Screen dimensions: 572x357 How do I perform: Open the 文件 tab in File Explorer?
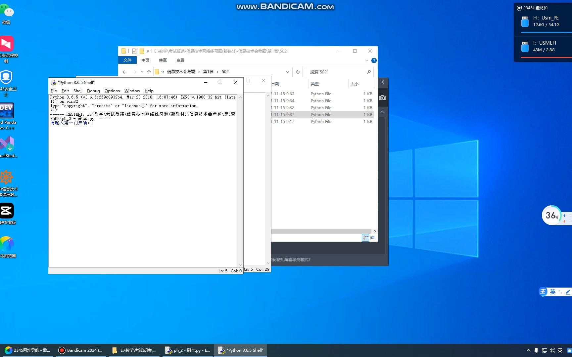(127, 60)
